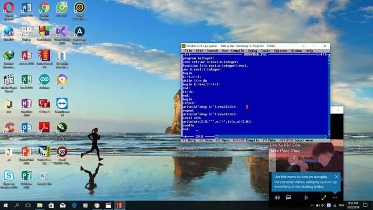Viewport: 373px width, 210px height.
Task: Launch the Access desktop shortcut
Action: point(26,55)
